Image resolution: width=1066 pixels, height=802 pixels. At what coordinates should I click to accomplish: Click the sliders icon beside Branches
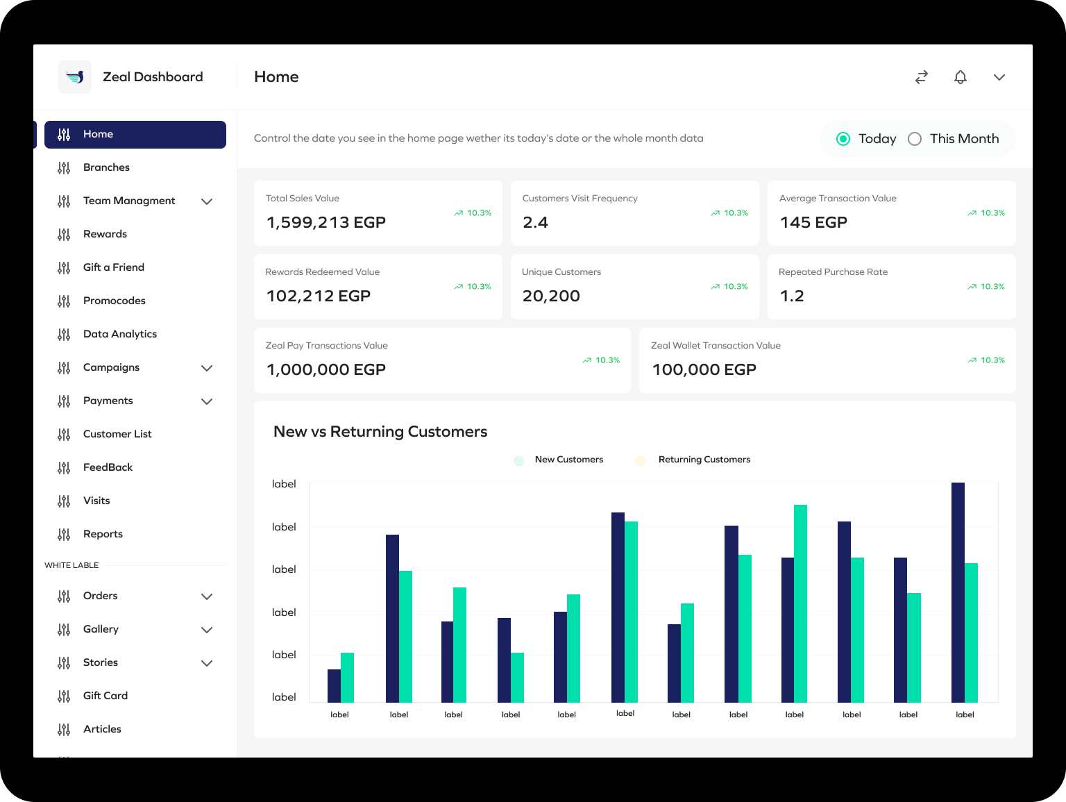click(64, 168)
